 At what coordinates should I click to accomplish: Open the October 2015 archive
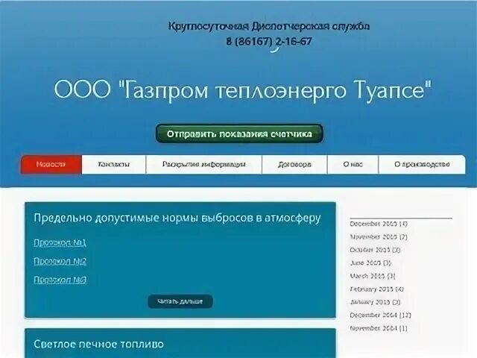pos(375,250)
